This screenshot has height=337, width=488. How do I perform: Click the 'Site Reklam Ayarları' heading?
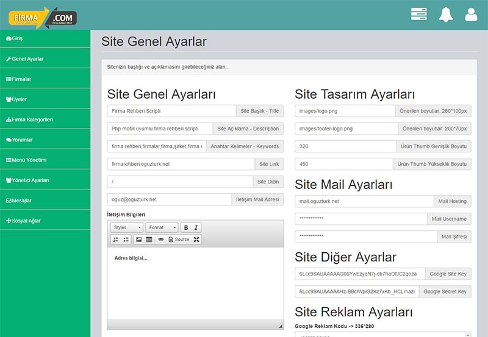pyautogui.click(x=354, y=312)
